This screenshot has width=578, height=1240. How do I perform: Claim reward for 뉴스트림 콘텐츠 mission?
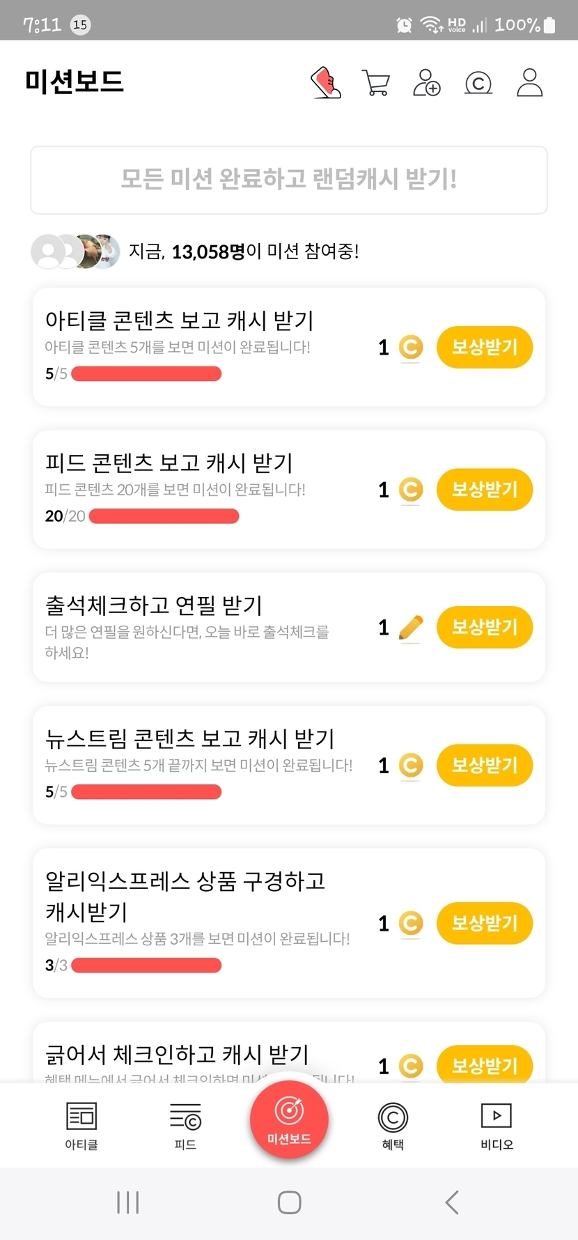[484, 765]
